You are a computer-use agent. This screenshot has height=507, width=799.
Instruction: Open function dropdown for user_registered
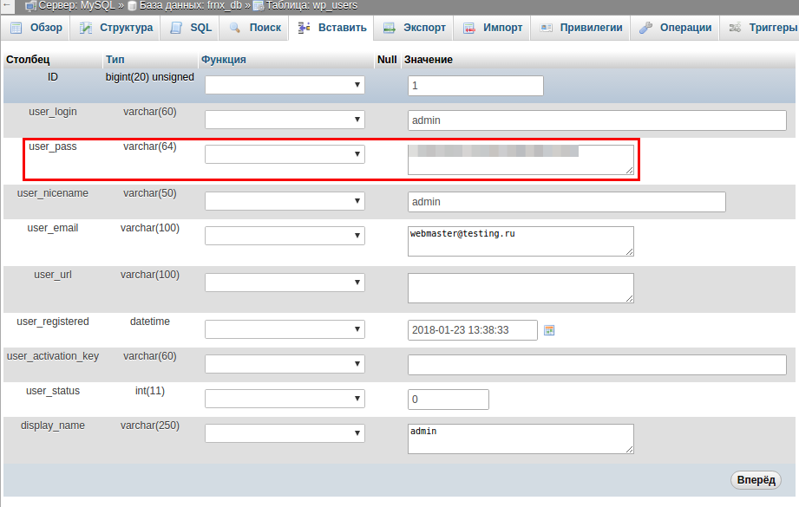coord(285,329)
